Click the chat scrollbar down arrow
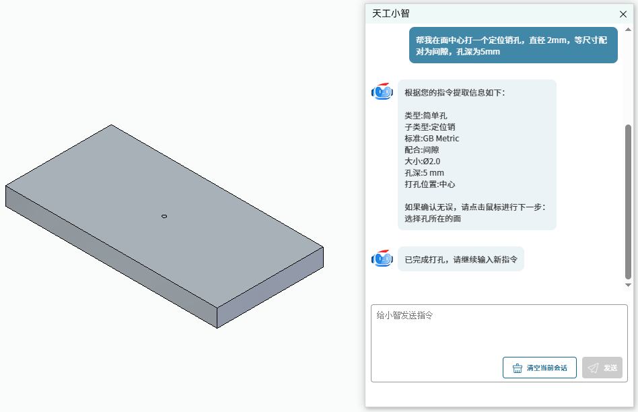The height and width of the screenshot is (412, 638). tap(628, 285)
